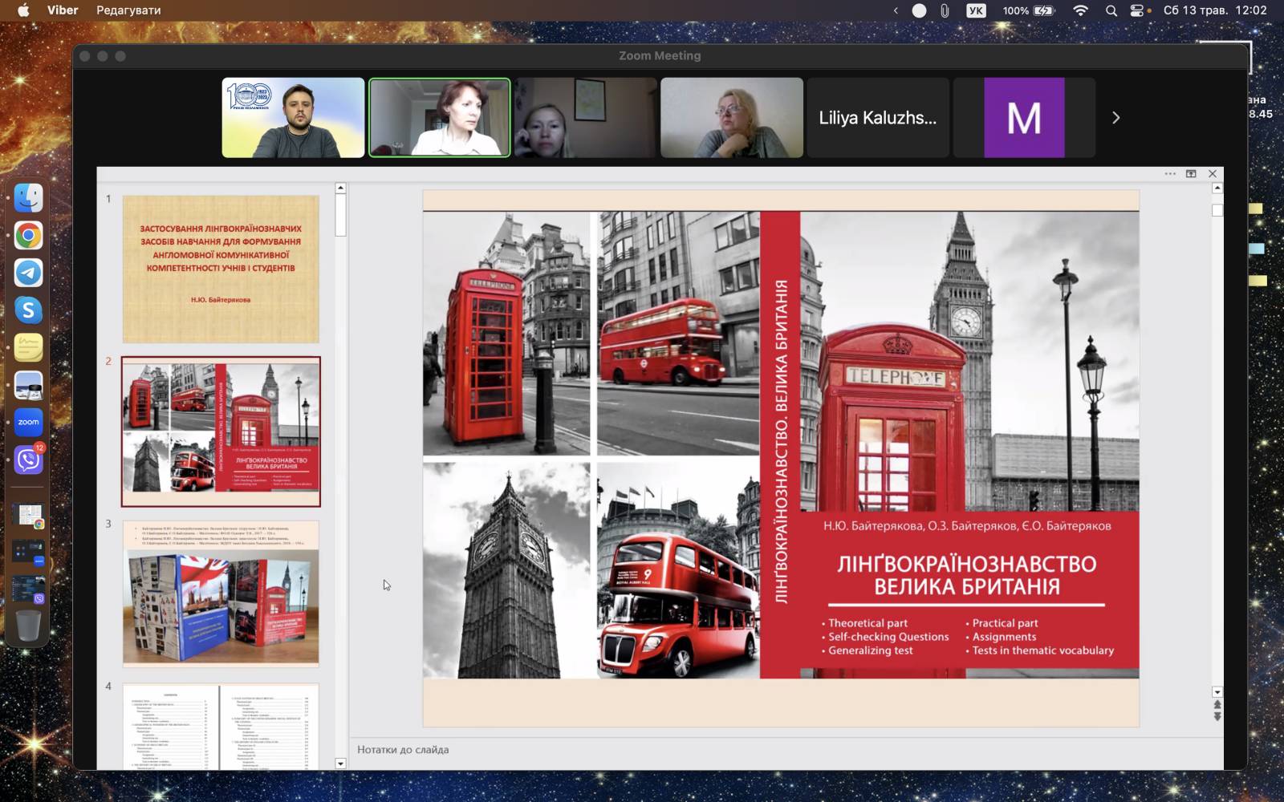Click the scroll down arrow in the slide thumbnail panel

click(x=340, y=764)
